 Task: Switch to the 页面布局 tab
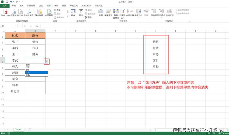tap(31, 6)
